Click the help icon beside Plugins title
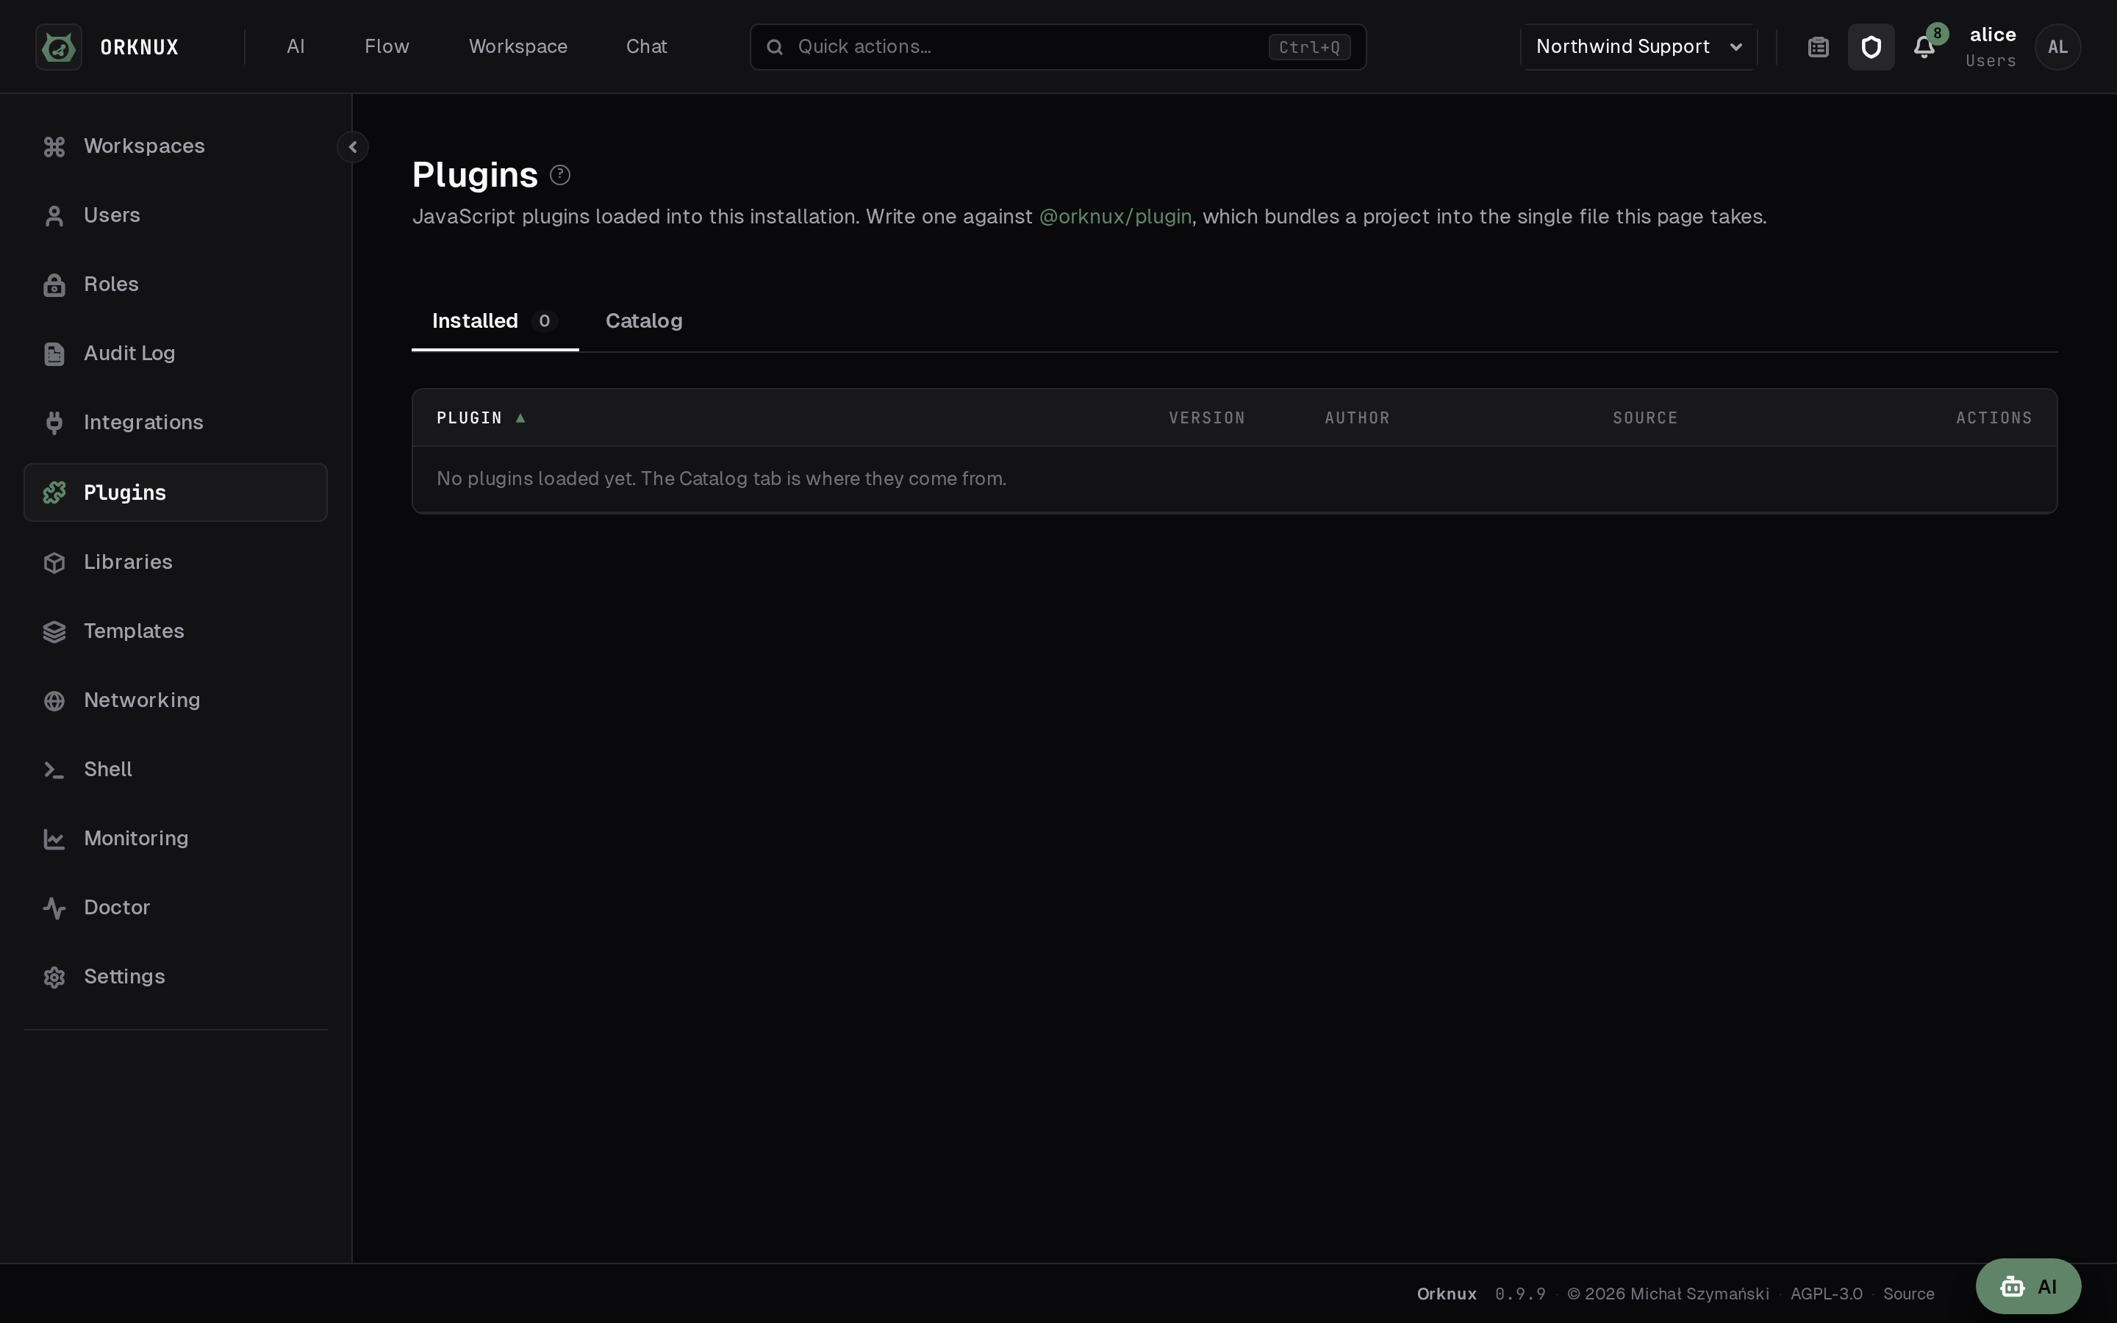The height and width of the screenshot is (1323, 2117). pos(560,175)
